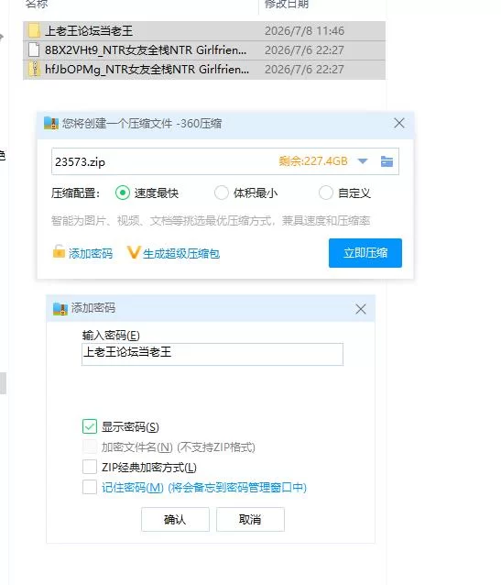
Task: Toggle 记住密码(M) checkbox
Action: point(90,487)
